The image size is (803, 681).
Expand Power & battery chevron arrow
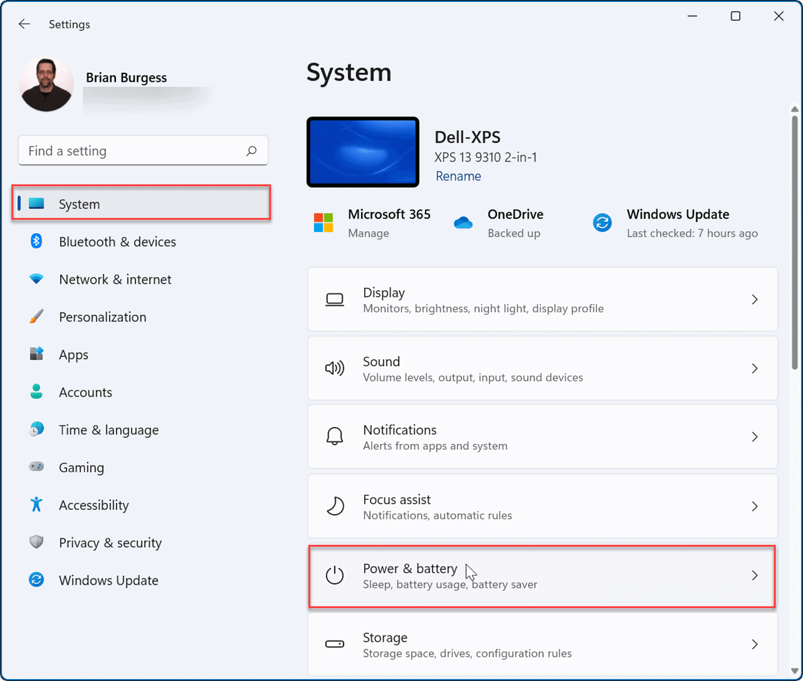(x=754, y=575)
